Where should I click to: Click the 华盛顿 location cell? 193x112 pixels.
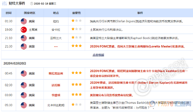[56, 95]
